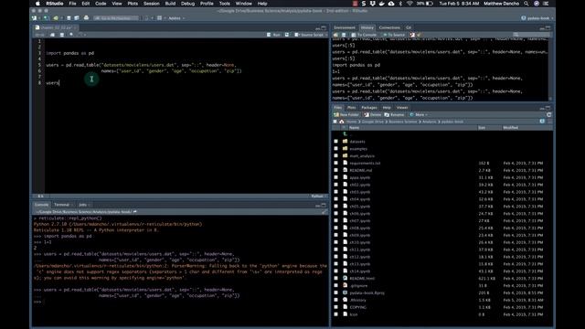Click the parent directory up-arrow row

pos(346,134)
